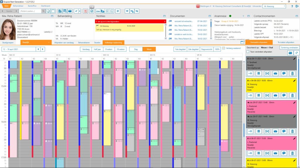Screen dimensions: 300x168
Task: Collapse the Notities panel
Action: click(x=164, y=16)
